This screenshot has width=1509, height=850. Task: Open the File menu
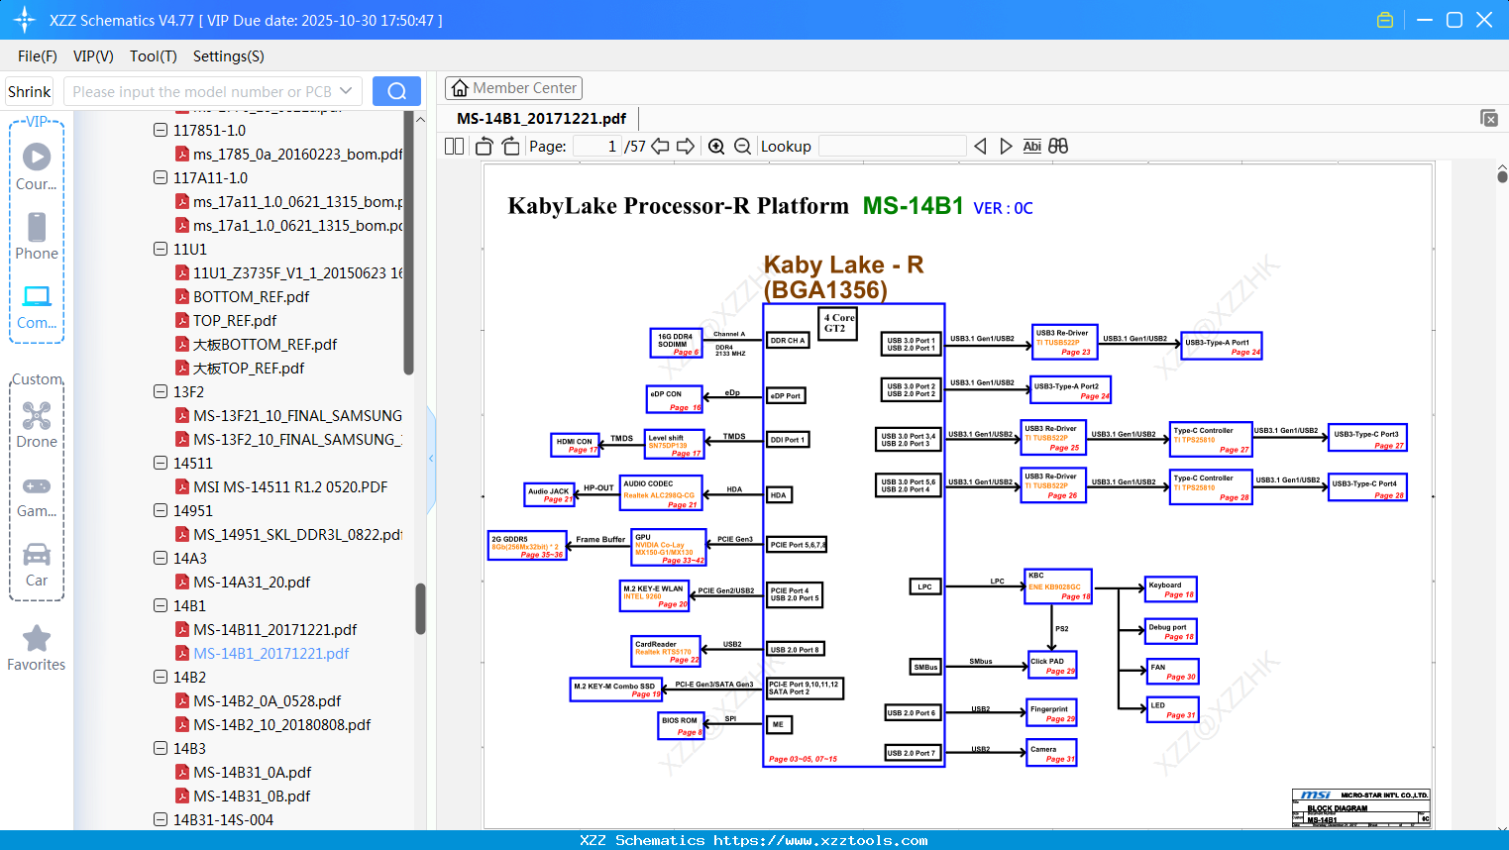(x=38, y=56)
